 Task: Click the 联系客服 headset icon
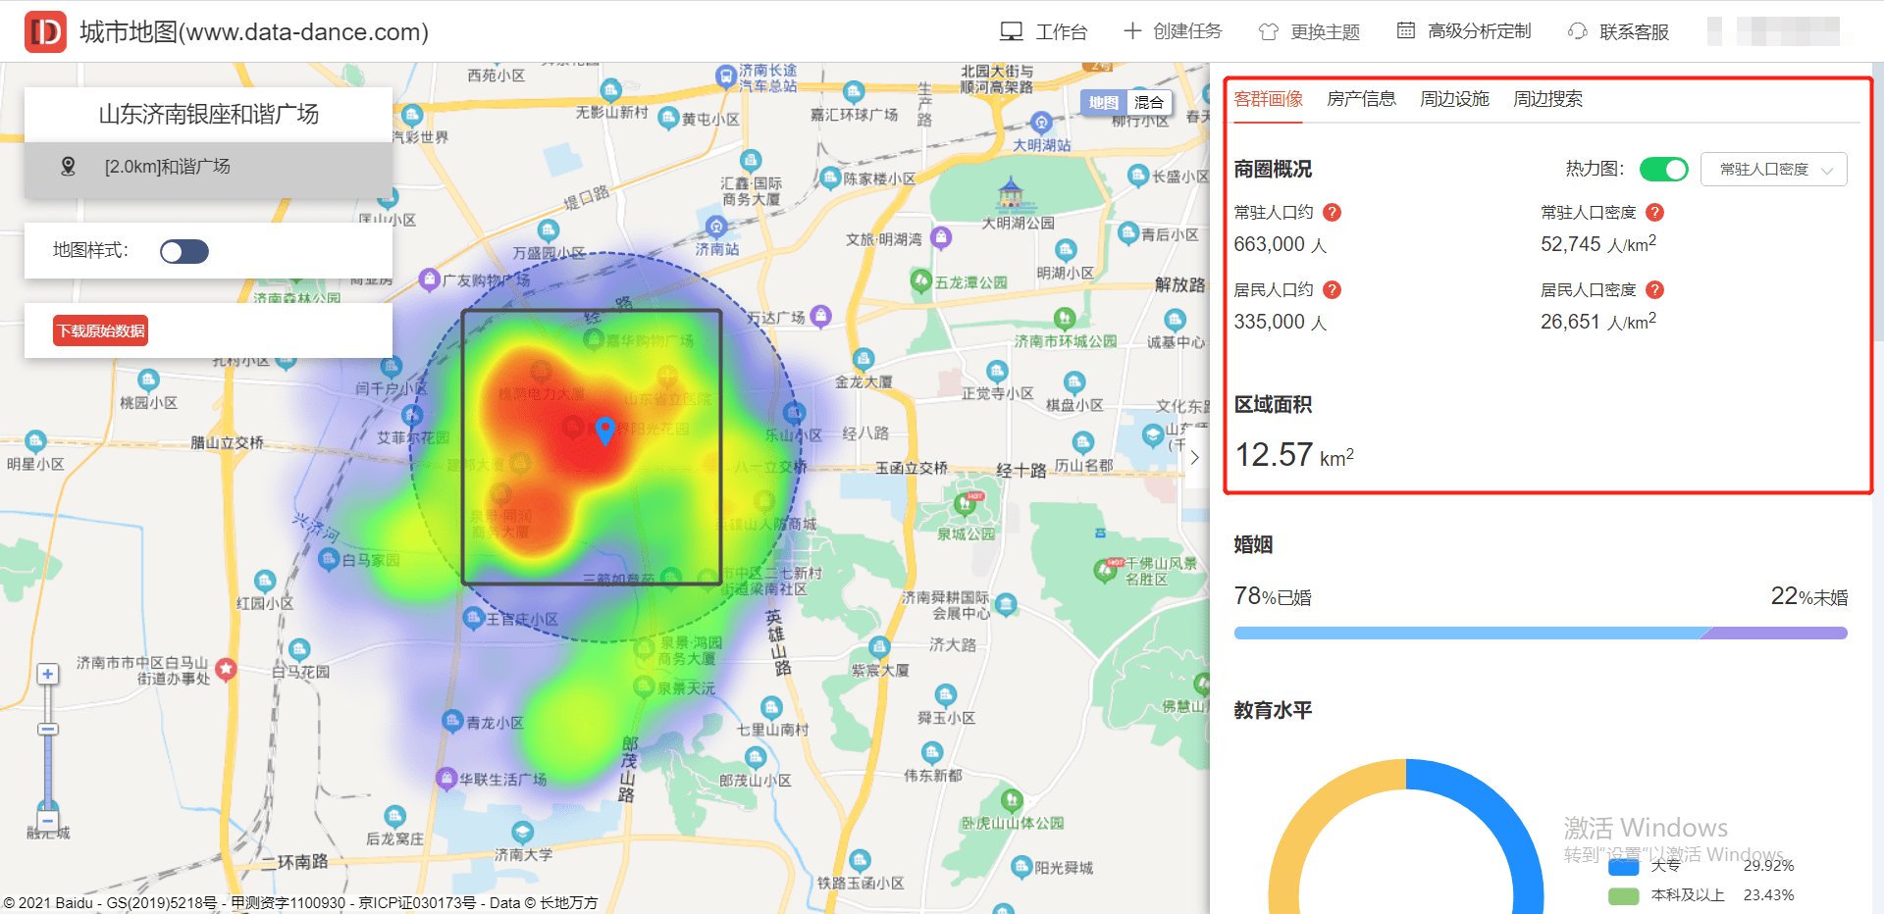click(x=1578, y=31)
